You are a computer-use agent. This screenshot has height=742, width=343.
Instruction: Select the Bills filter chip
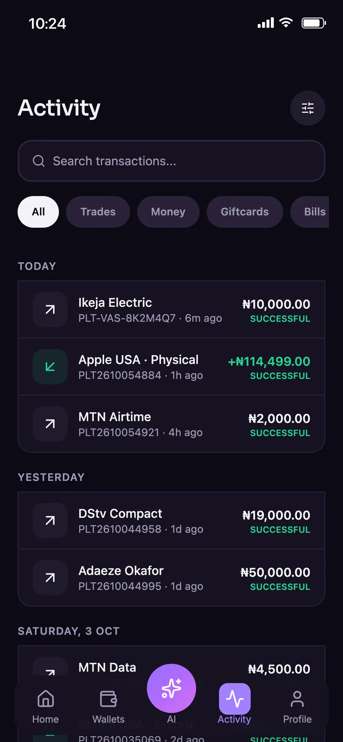310,212
